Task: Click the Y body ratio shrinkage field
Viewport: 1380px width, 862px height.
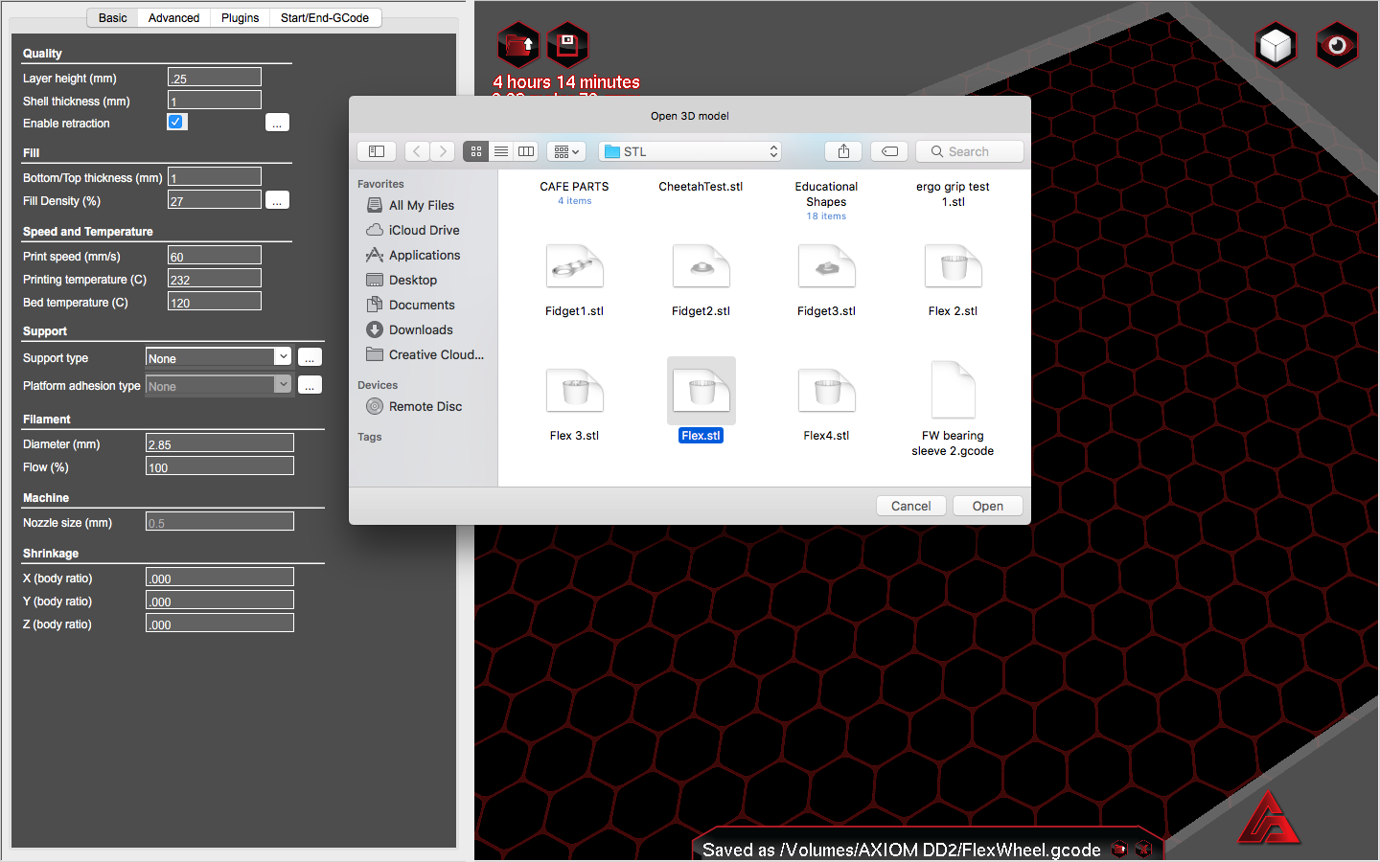Action: [x=219, y=601]
